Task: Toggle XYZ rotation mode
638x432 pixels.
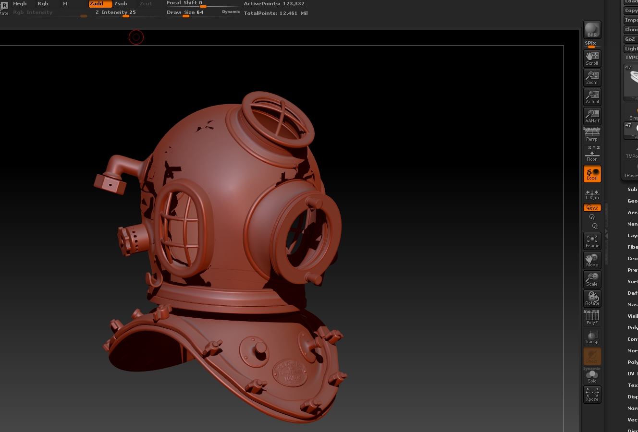Action: pyautogui.click(x=592, y=207)
